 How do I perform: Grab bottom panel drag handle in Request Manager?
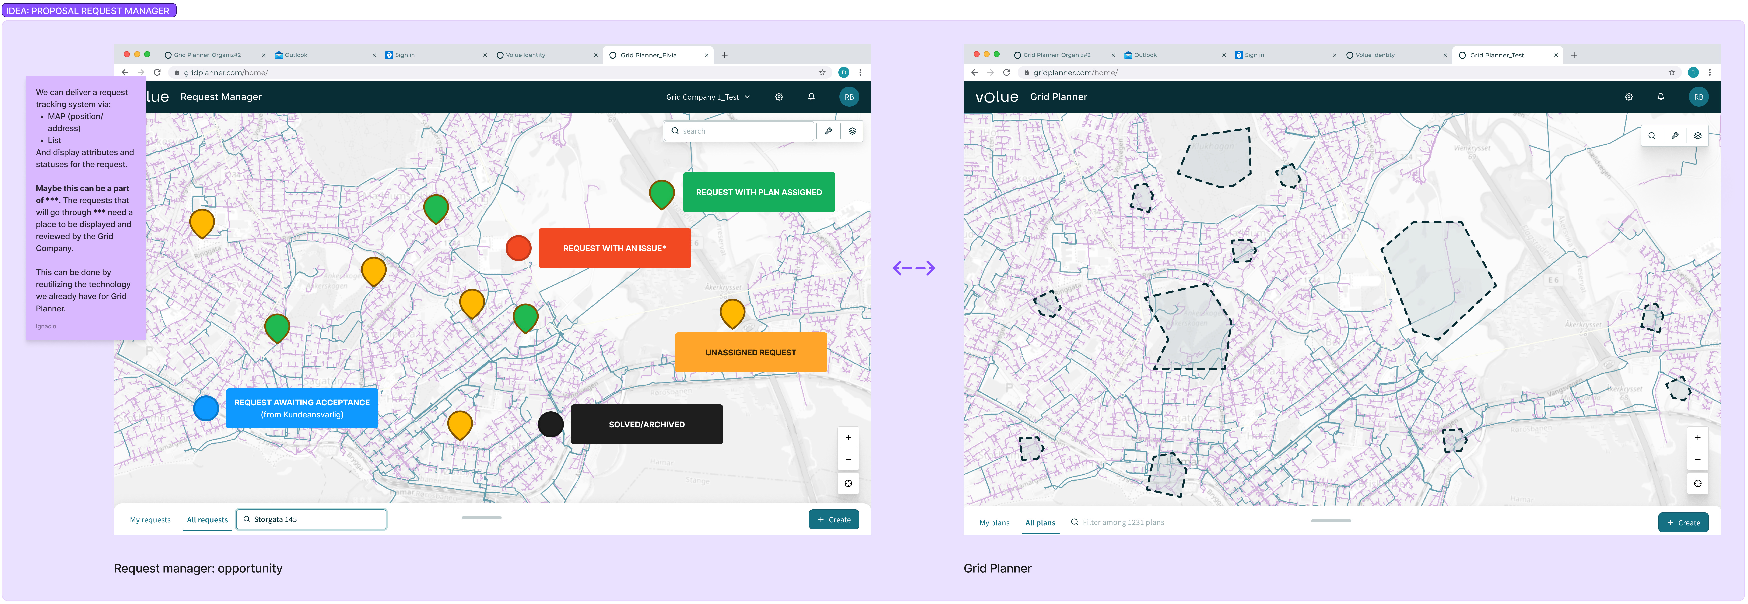pyautogui.click(x=482, y=518)
